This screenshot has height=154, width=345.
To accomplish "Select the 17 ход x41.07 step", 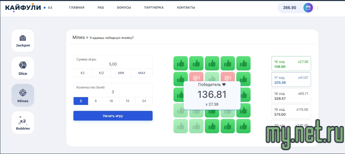I will 291,80.
